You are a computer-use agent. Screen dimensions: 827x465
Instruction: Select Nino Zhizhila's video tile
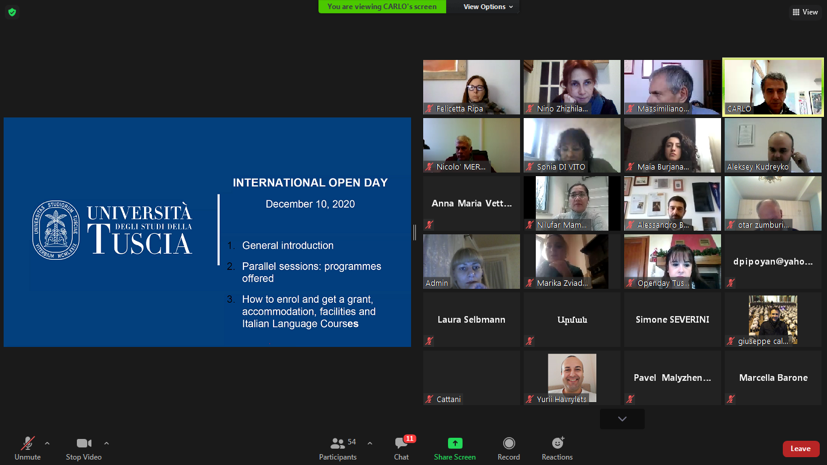pos(572,87)
